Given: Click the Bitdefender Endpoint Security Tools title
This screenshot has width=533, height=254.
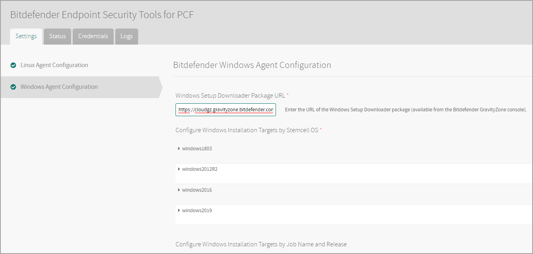Looking at the screenshot, I should coord(102,14).
